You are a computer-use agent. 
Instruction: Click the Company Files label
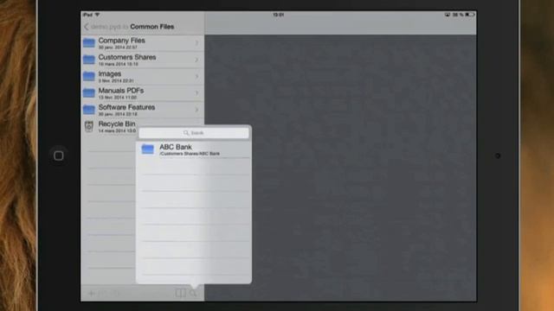coord(121,41)
